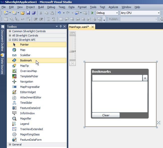163x148 pixels.
Task: Close the Toolbox panel
Action: click(65, 27)
